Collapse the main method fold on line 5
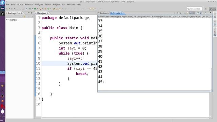Screen dimensions: 217x122 tap(41, 38)
